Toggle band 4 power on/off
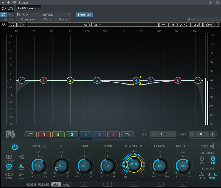Viewport: 221px width, 188px height. [15, 147]
